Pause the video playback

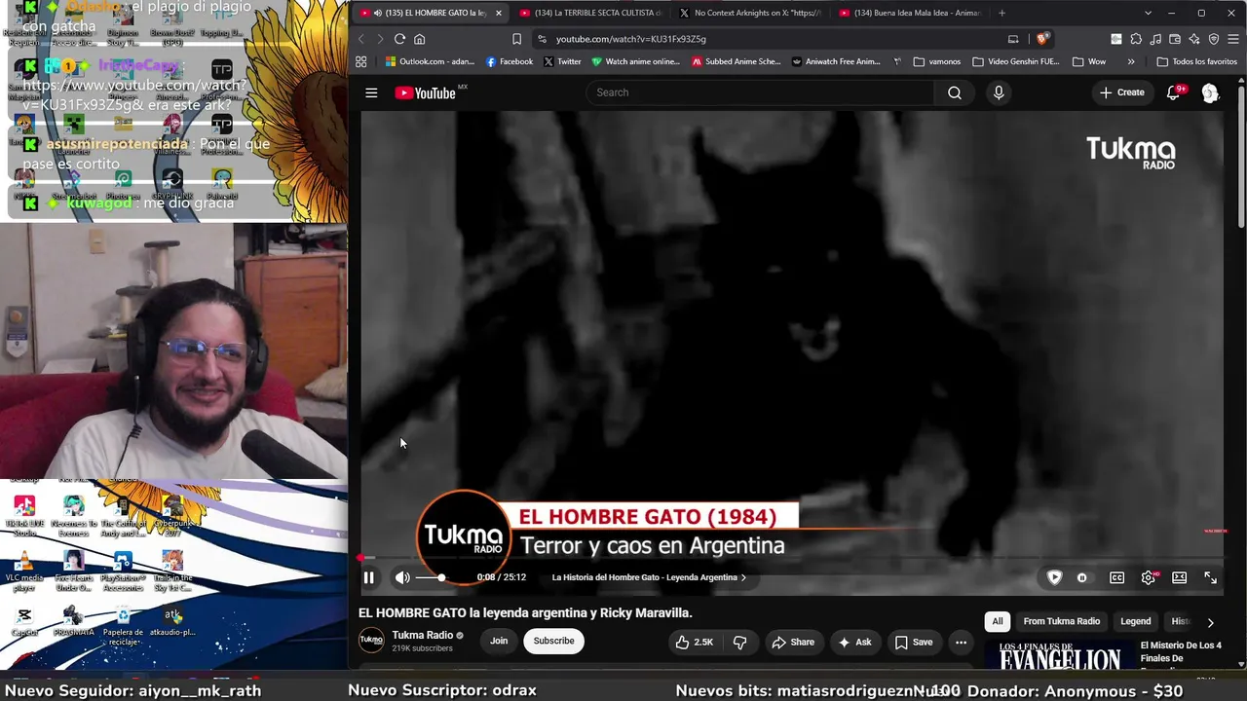[369, 577]
